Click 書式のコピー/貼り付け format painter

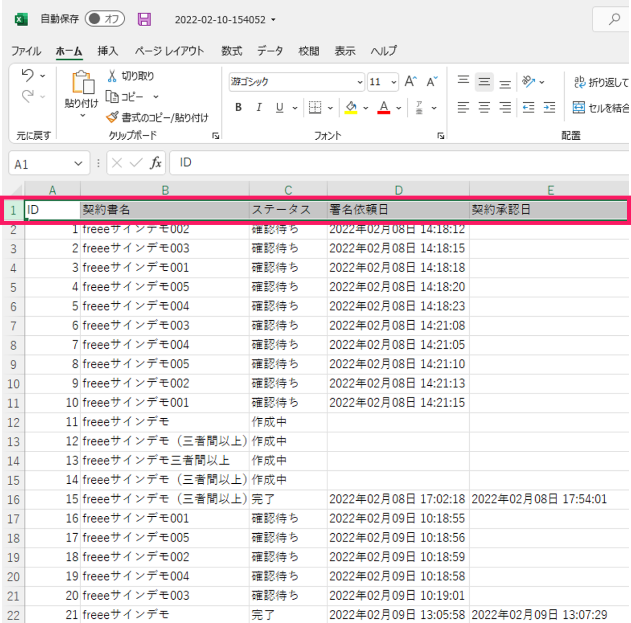coord(158,117)
